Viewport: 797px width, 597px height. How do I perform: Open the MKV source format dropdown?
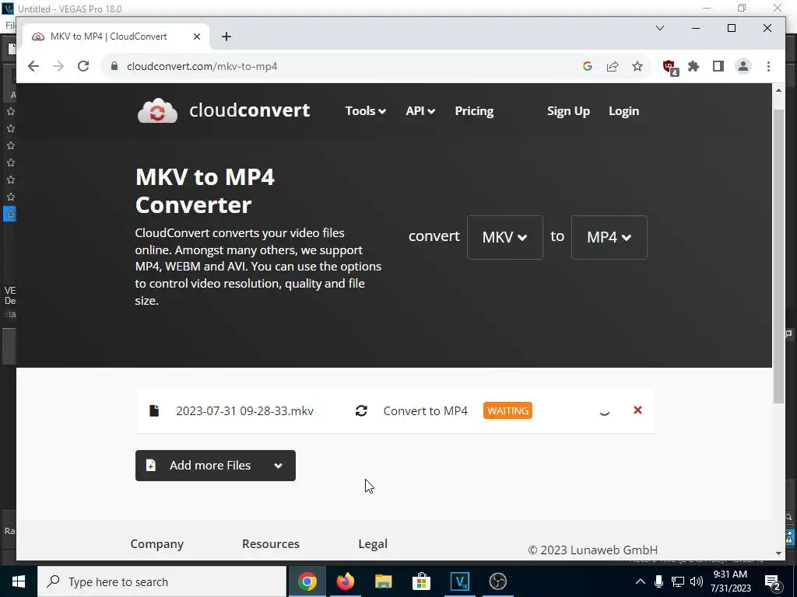(504, 237)
